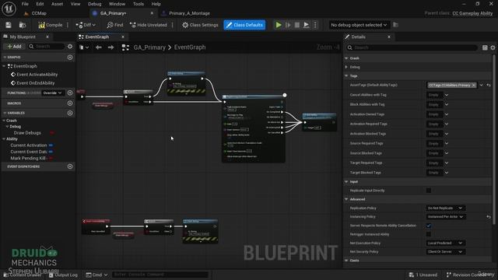The width and height of the screenshot is (498, 280).
Task: Click the EventGraph breadcrumb
Action: point(190,47)
